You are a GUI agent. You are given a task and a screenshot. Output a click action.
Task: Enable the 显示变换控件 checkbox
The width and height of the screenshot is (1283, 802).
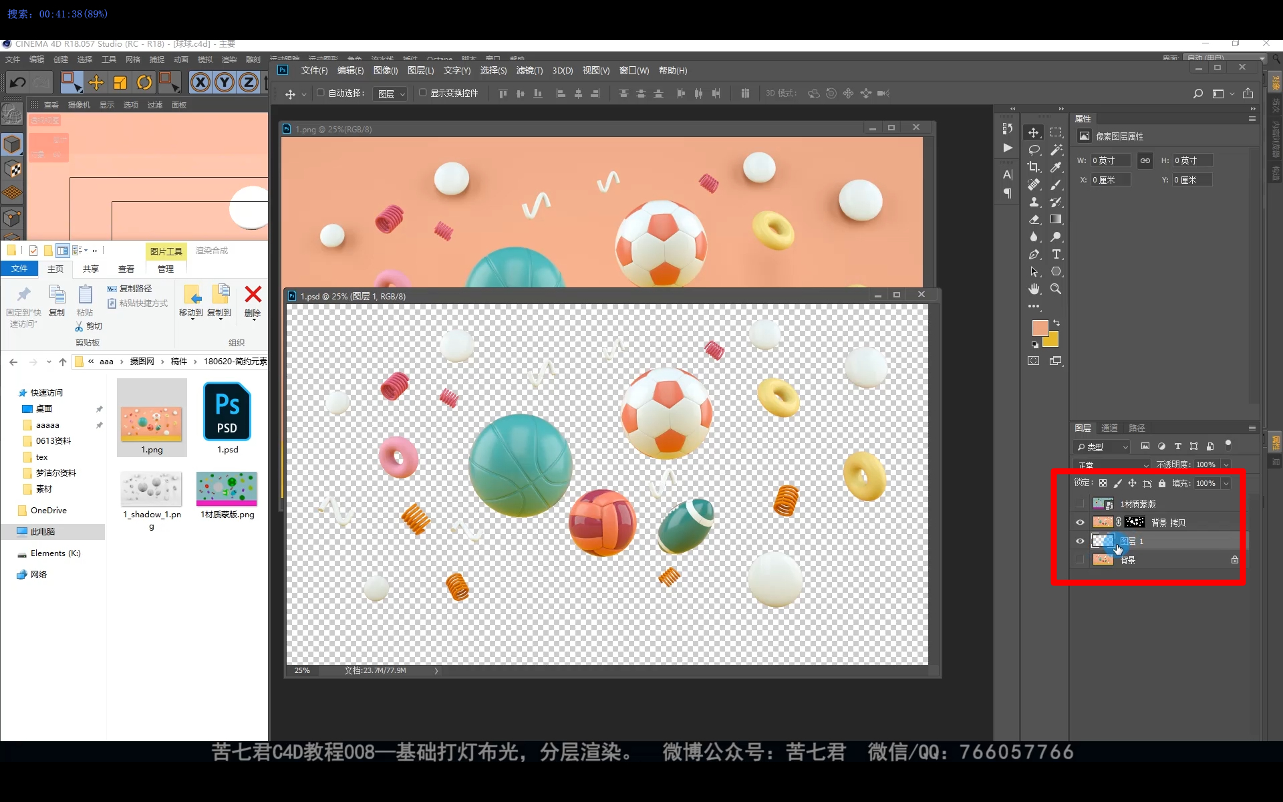422,93
